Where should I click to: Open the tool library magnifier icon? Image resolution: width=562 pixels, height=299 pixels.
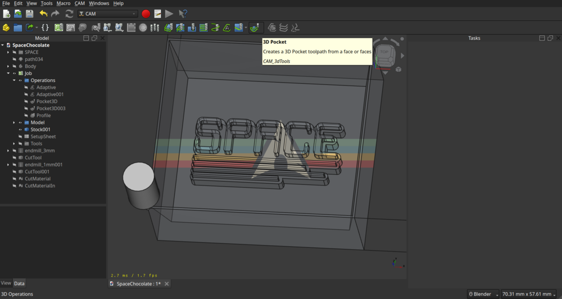119,28
